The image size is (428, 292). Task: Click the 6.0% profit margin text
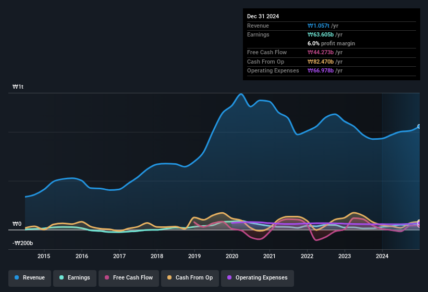332,43
